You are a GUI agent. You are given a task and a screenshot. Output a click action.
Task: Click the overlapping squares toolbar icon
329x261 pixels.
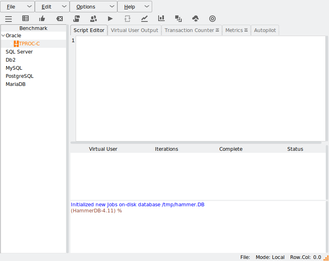(178, 19)
